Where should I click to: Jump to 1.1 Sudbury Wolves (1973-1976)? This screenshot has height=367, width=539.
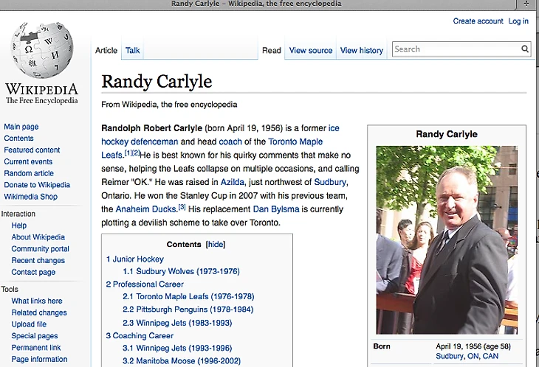coord(181,271)
